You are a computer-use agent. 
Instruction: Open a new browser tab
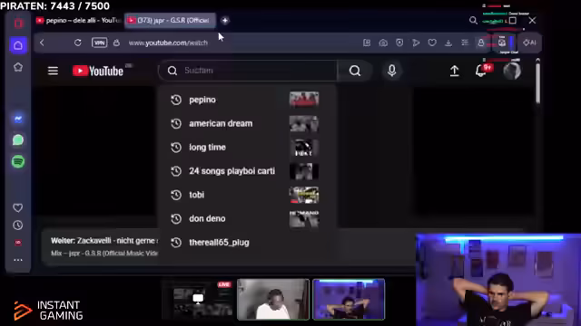click(225, 20)
